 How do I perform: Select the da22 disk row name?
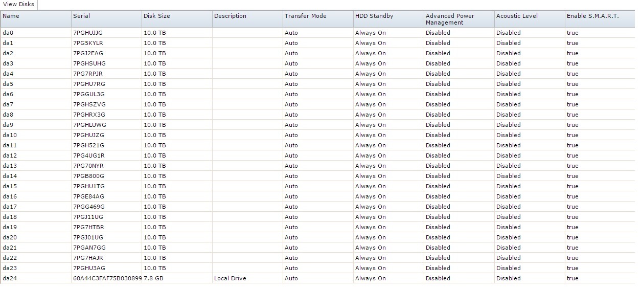10,258
